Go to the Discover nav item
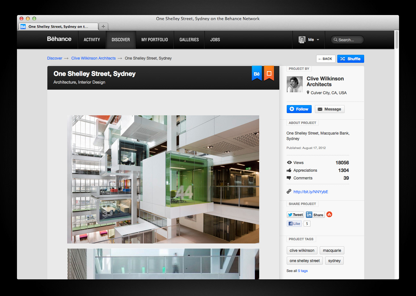 pyautogui.click(x=121, y=40)
